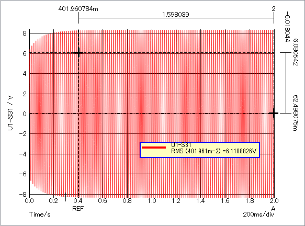Click the 62.498075m cursor value readout
This screenshot has width=305, height=226.
(x=296, y=113)
